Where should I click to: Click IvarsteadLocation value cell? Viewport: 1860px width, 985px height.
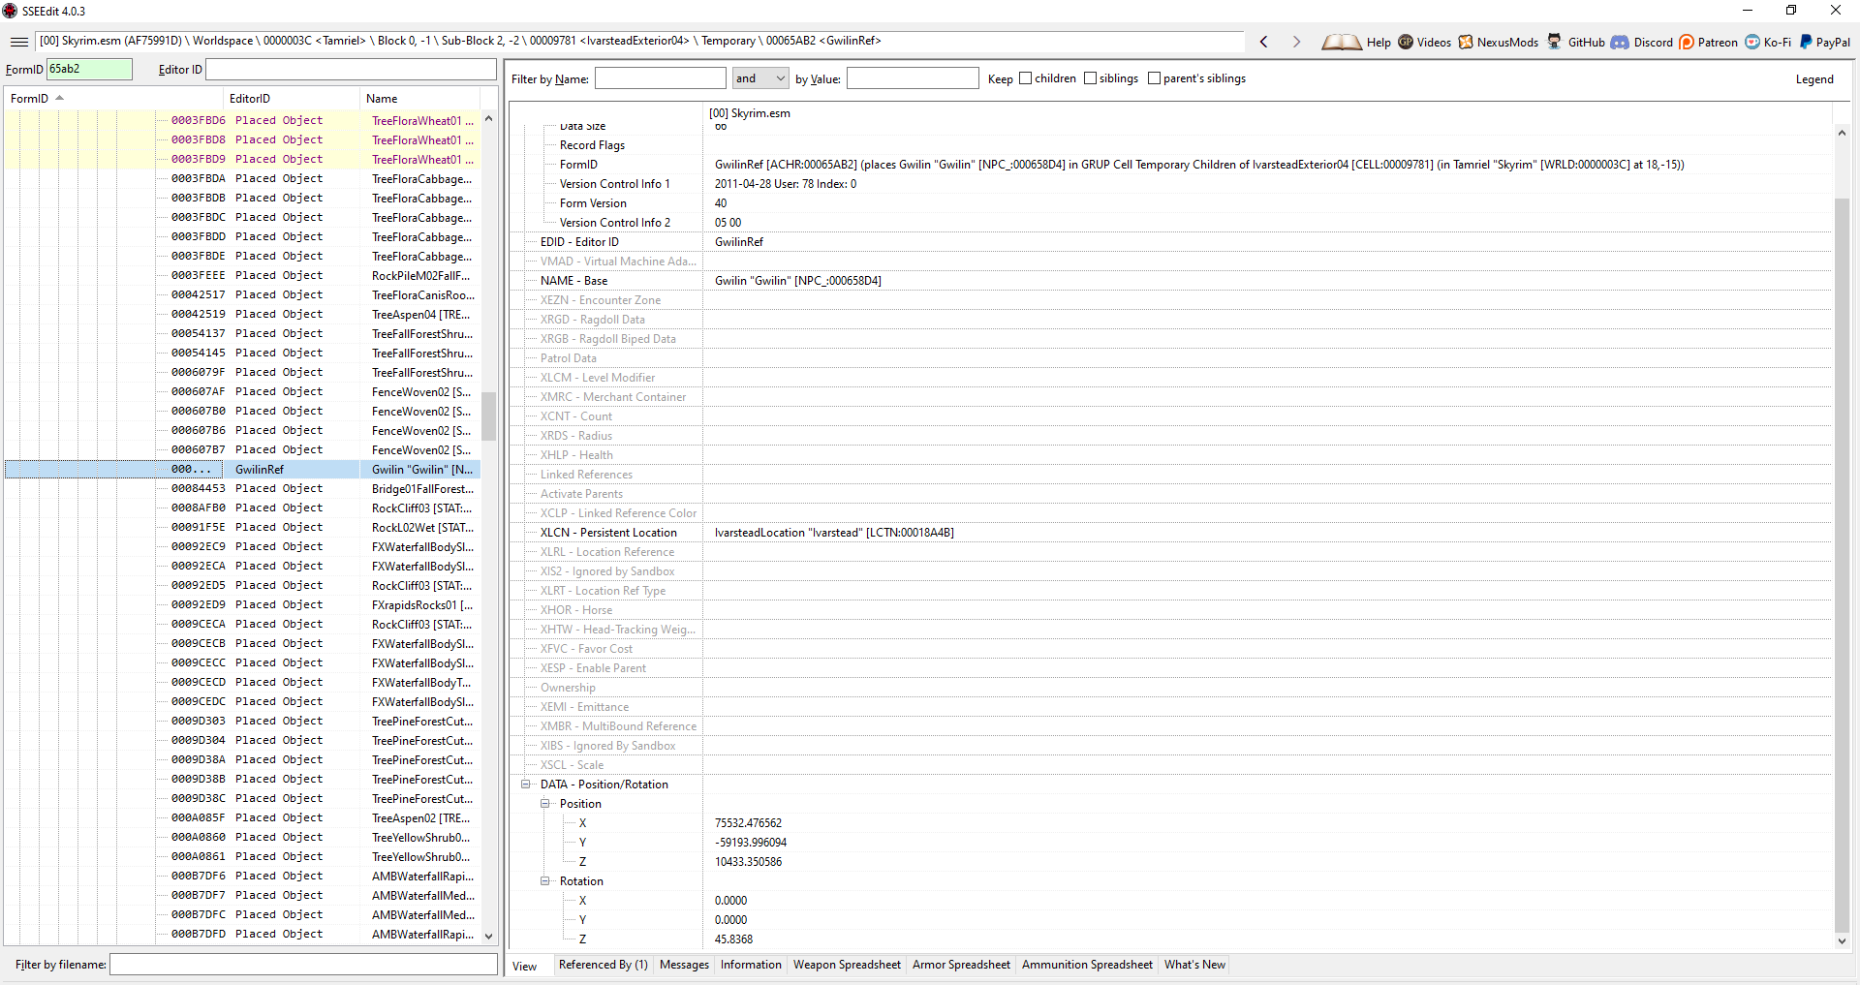(834, 533)
